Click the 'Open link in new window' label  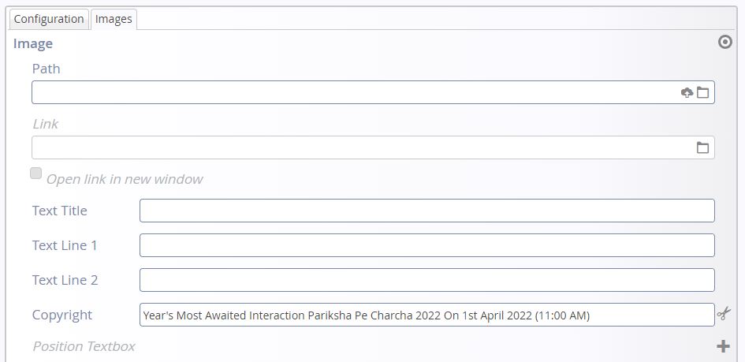point(125,179)
